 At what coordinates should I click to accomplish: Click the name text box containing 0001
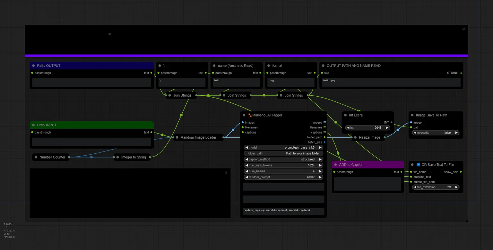[236, 82]
